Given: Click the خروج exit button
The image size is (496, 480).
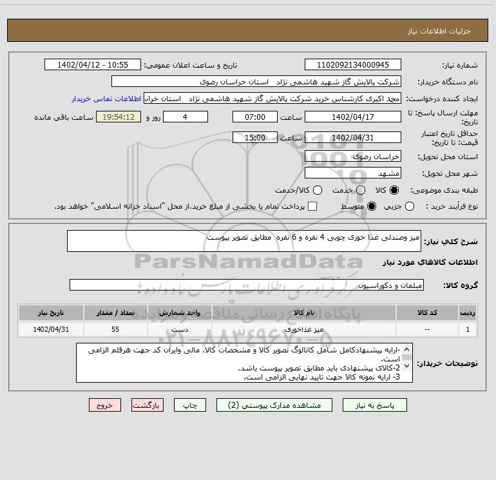Looking at the screenshot, I should pyautogui.click(x=105, y=405).
